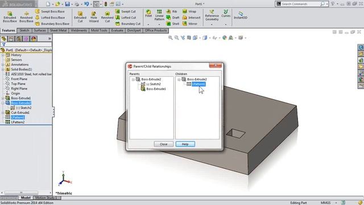The image size is (364, 205).
Task: Click the Close button in dialog
Action: click(x=164, y=144)
